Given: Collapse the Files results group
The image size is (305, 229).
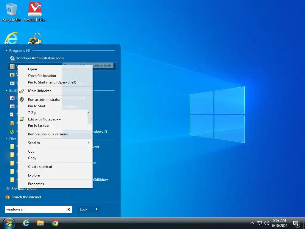Looking at the screenshot, I should [6, 139].
